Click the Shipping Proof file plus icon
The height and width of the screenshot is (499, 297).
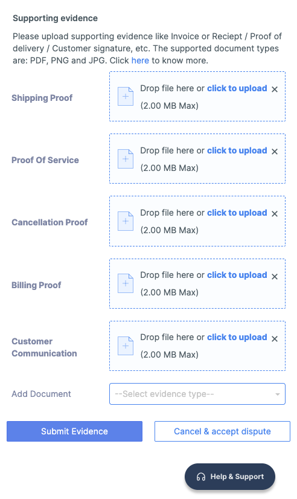(126, 96)
